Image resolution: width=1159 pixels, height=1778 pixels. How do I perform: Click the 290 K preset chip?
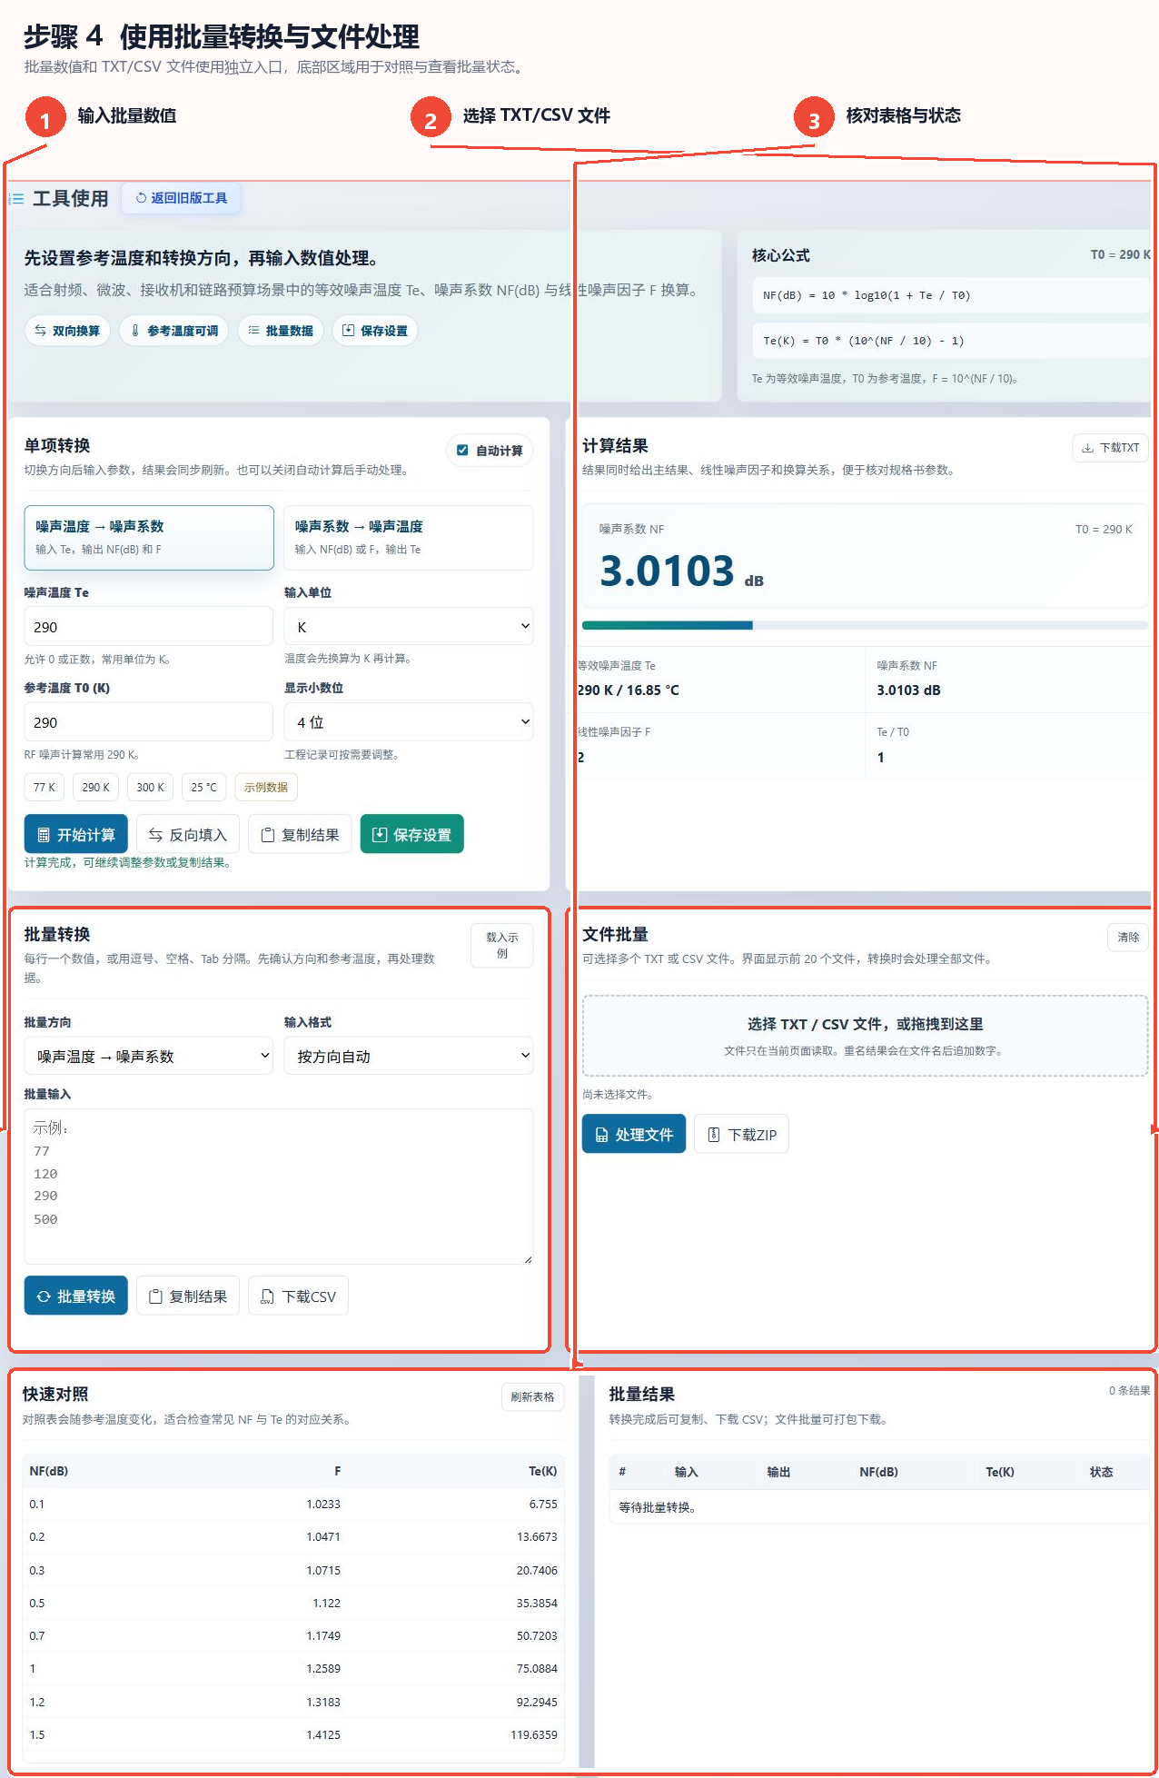[x=96, y=787]
